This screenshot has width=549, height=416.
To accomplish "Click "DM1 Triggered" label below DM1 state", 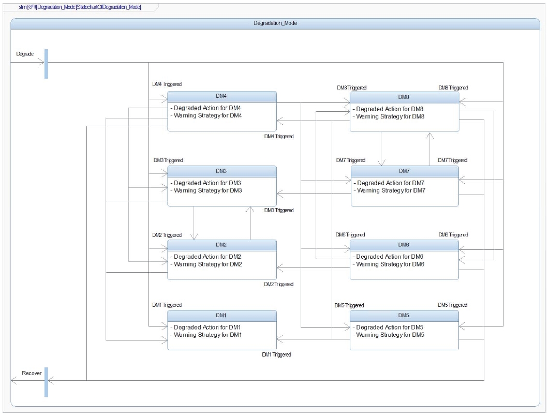I will 276,355.
